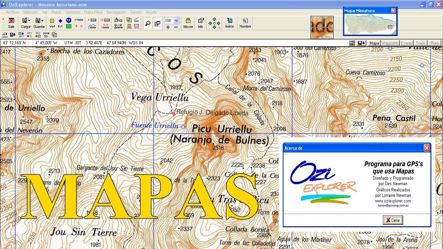443x249 pixels.
Task: Close the Mapa Miniatura window
Action: tap(393, 11)
